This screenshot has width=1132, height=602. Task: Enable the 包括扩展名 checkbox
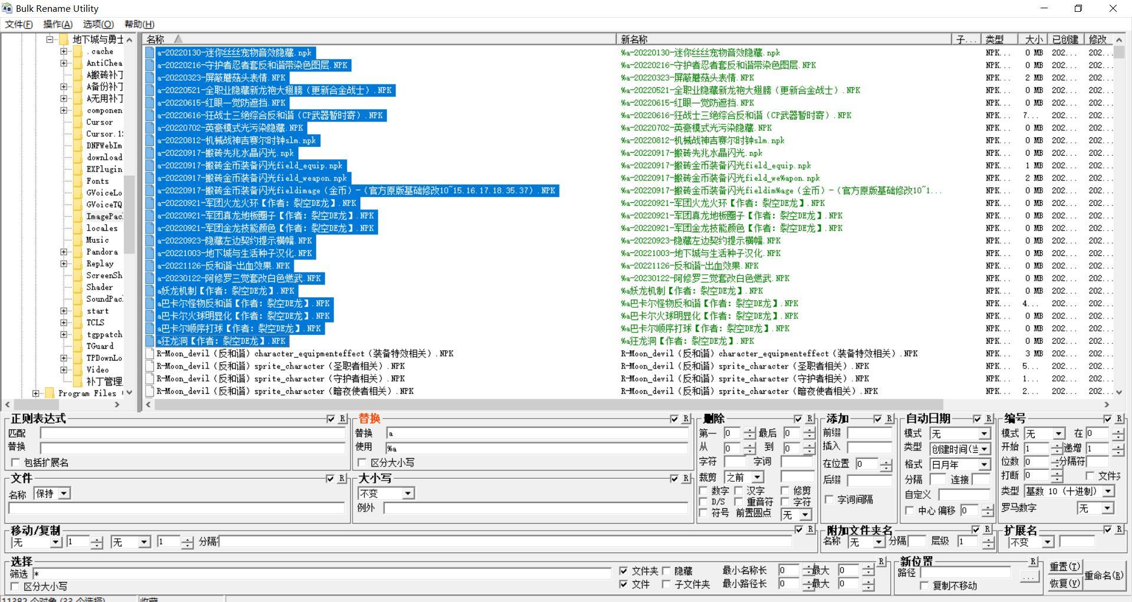click(15, 463)
